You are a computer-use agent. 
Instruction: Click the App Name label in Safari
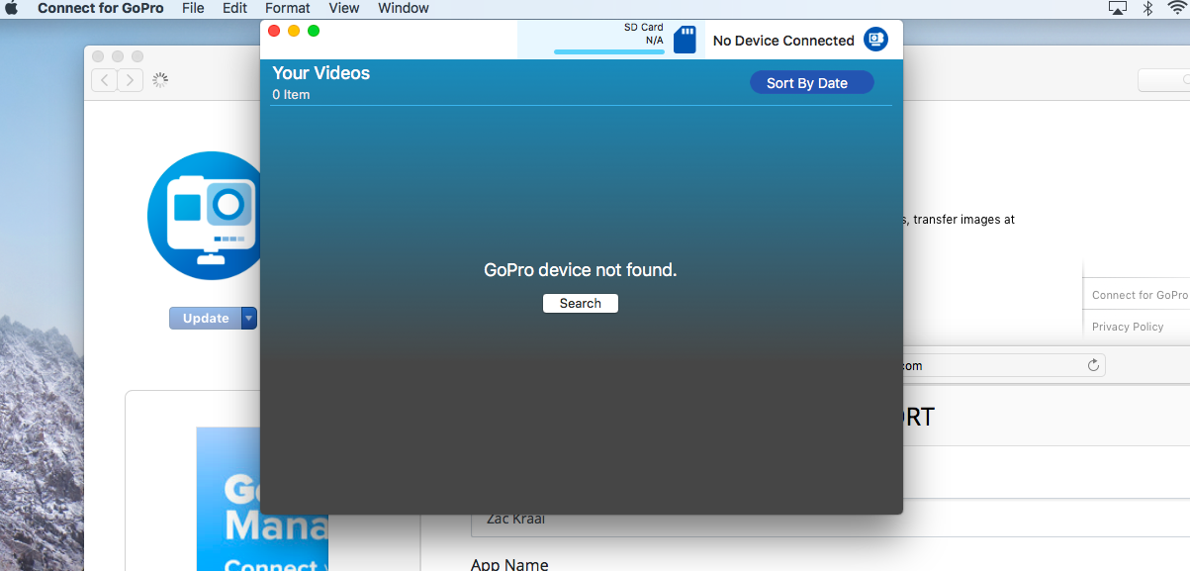coord(509,564)
